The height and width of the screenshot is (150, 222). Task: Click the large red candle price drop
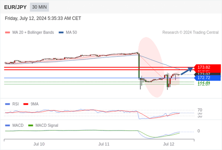pyautogui.click(x=139, y=66)
